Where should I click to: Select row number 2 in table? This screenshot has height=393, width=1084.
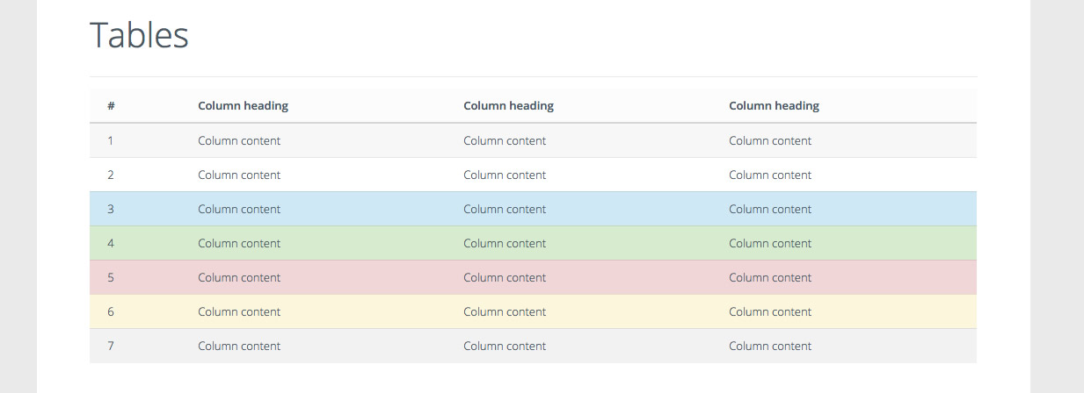[533, 175]
